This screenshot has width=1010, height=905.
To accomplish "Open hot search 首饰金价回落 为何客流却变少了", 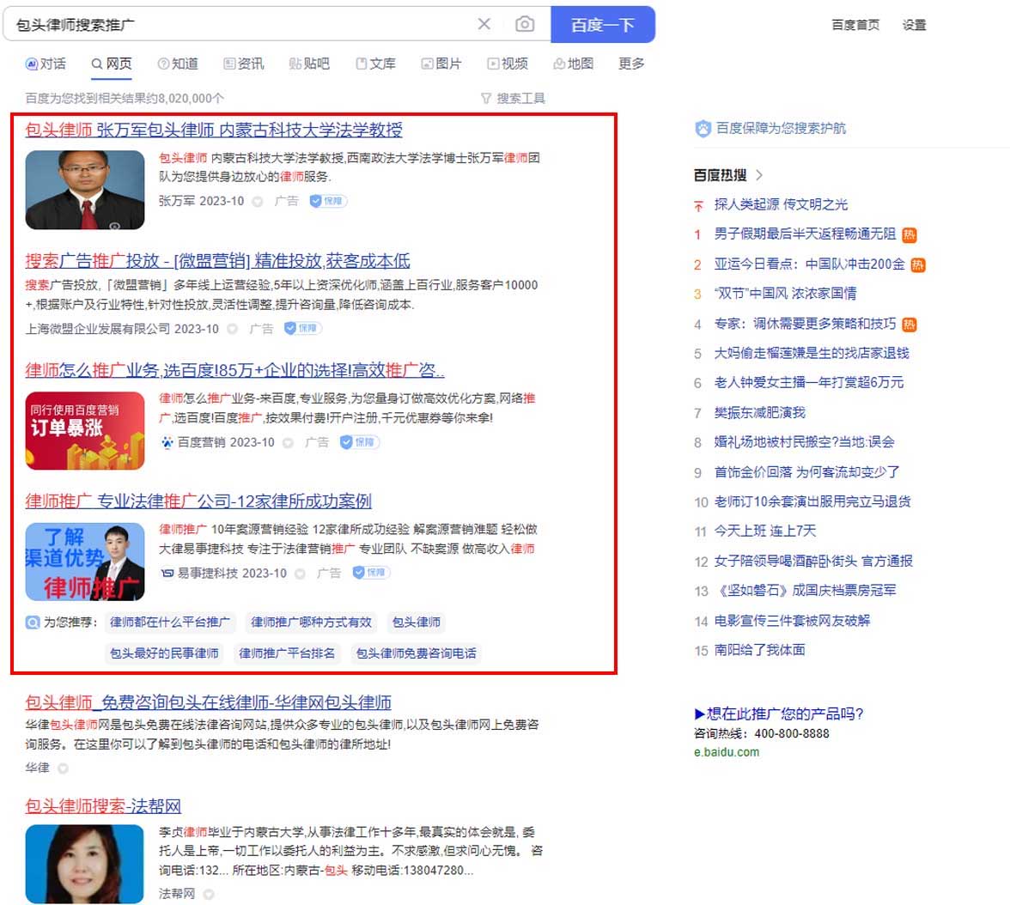I will coord(807,472).
